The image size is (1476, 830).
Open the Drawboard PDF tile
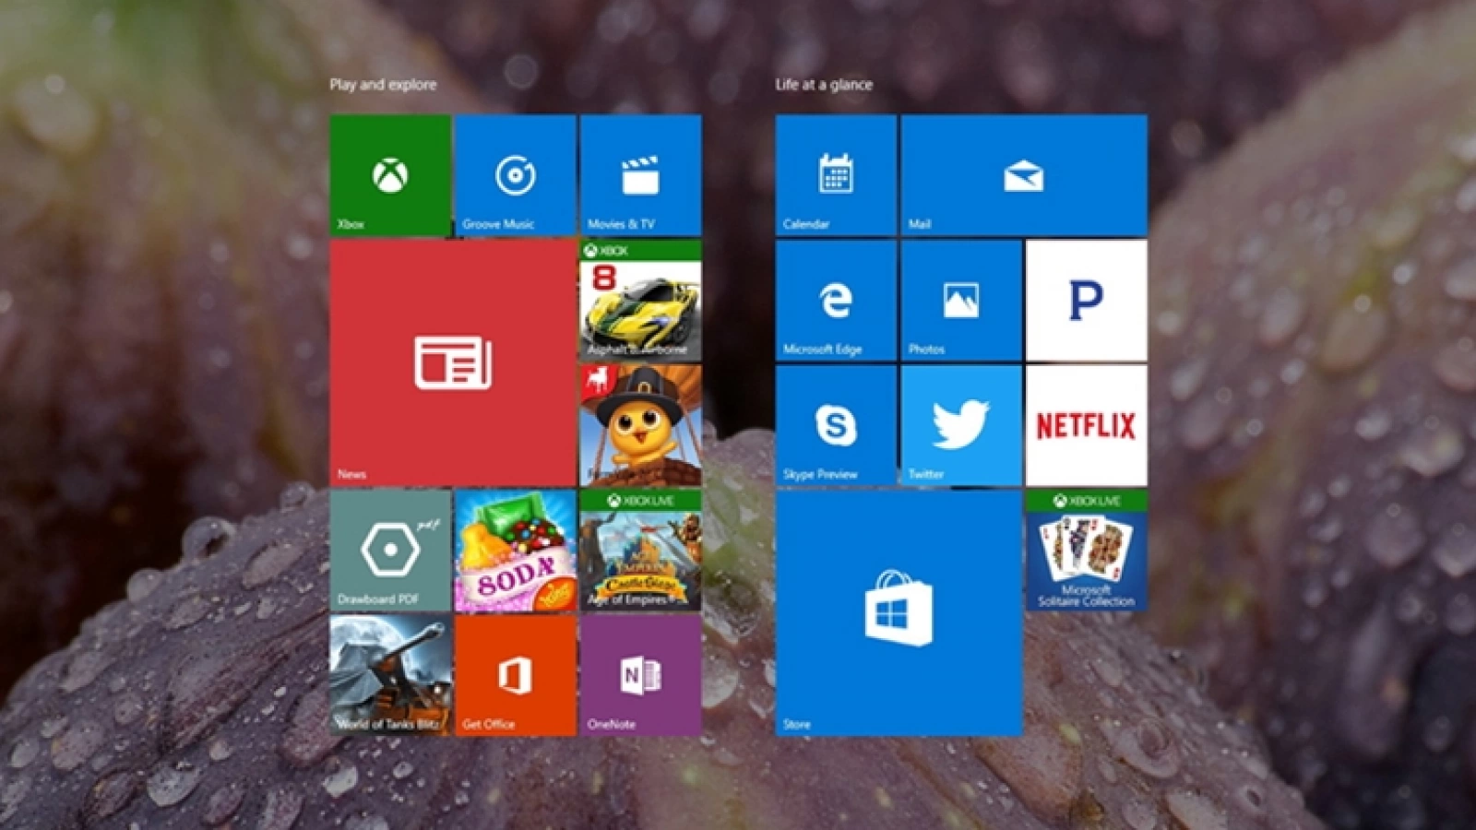click(390, 551)
